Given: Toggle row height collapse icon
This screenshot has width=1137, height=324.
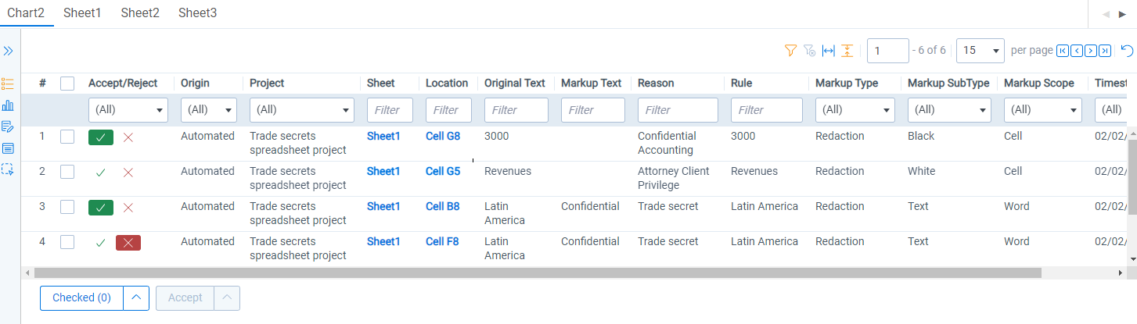Looking at the screenshot, I should pos(847,51).
